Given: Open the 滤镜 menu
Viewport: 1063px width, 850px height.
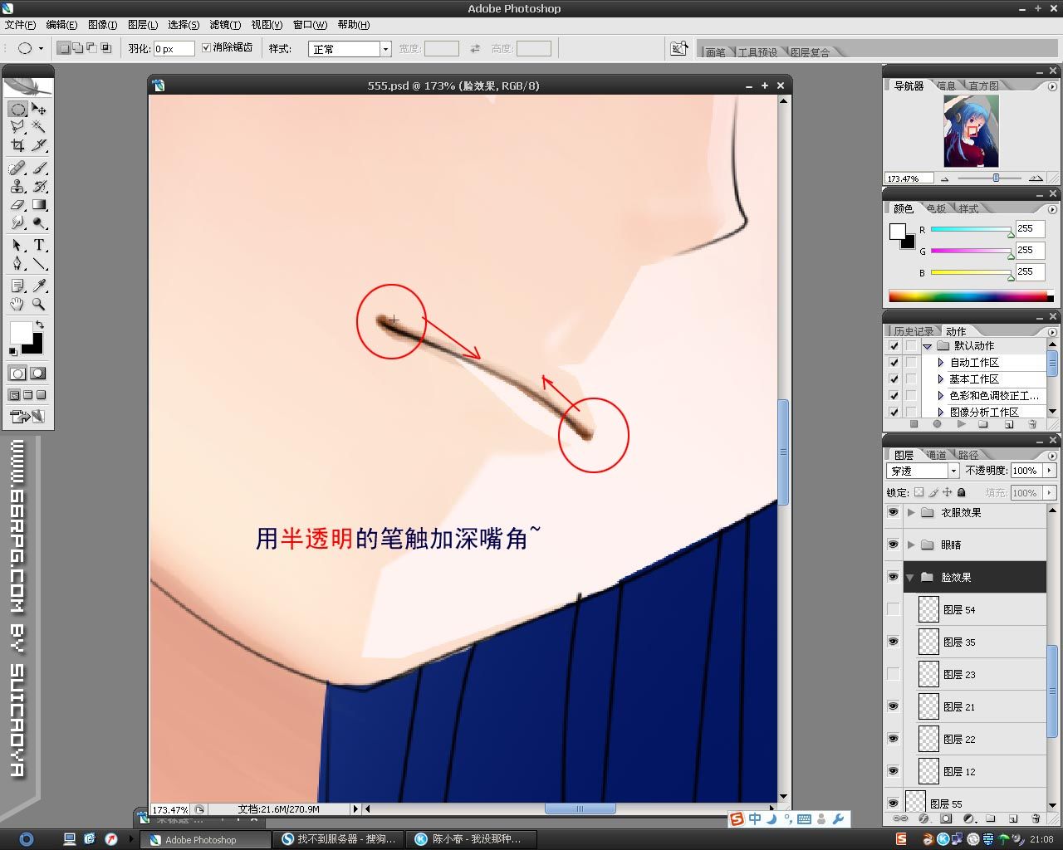Looking at the screenshot, I should [224, 25].
